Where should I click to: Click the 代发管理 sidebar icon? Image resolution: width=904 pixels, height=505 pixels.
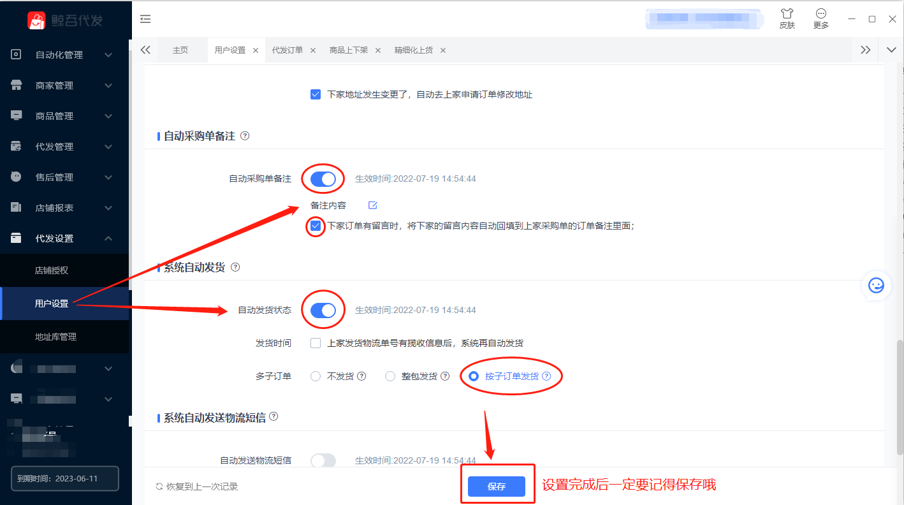coord(17,147)
